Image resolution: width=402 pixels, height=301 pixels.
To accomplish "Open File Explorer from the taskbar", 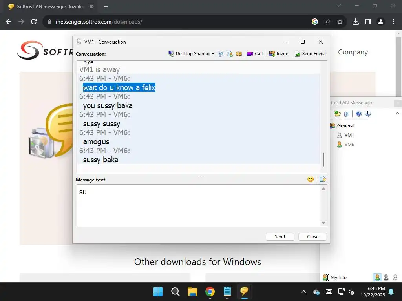I will (192, 292).
